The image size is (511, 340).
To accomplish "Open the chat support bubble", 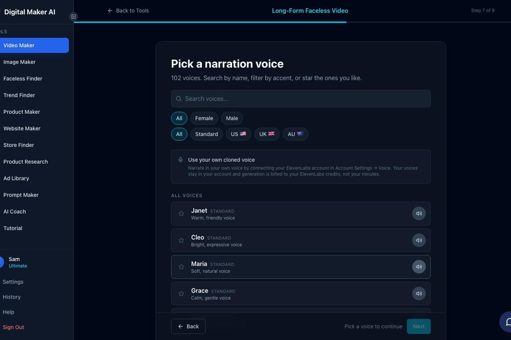I will [506, 322].
